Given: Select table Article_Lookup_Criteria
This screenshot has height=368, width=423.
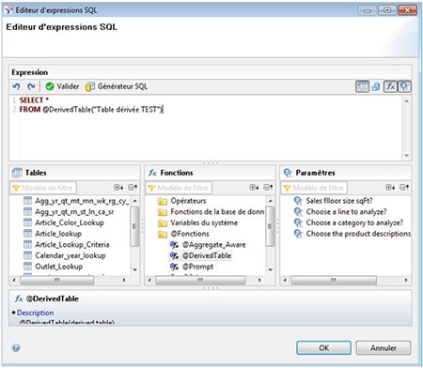Looking at the screenshot, I should tap(72, 245).
